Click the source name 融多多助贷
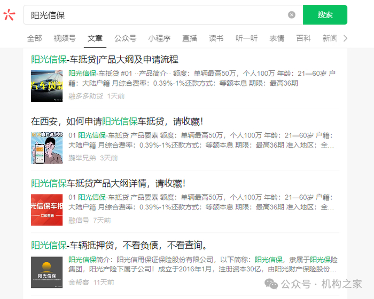 [86, 96]
